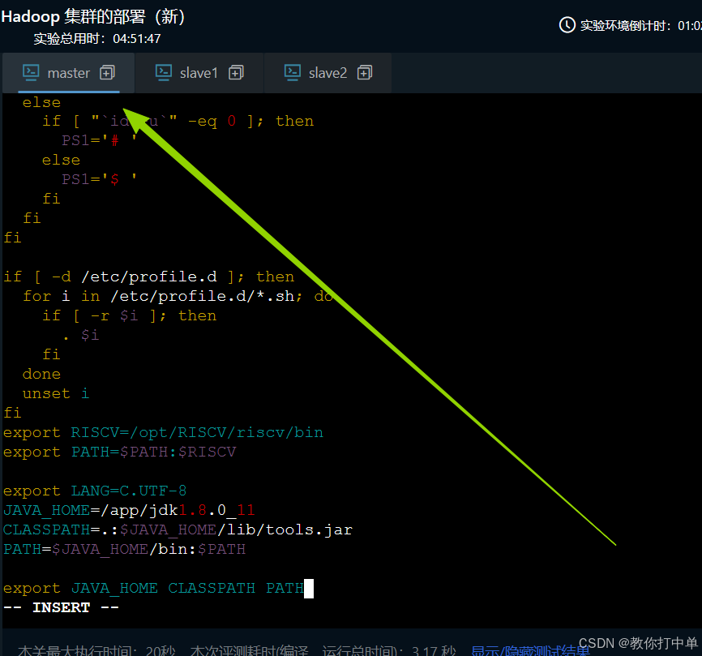Open slave1 in new window via plus icon
The height and width of the screenshot is (656, 702).
click(236, 72)
